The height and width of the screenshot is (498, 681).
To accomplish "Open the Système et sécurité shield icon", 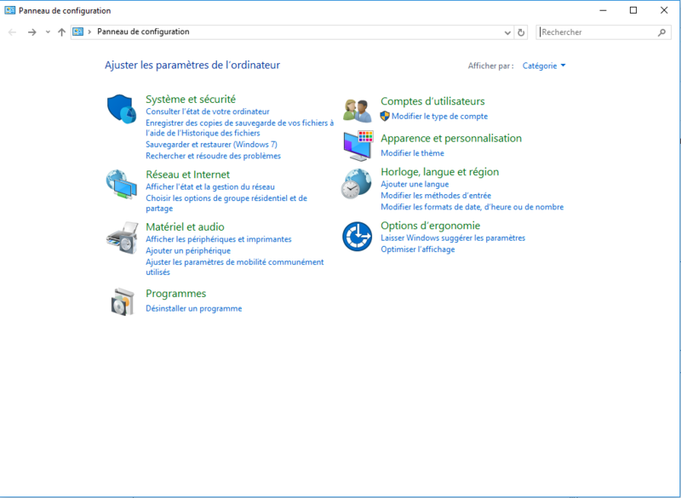I will pyautogui.click(x=121, y=109).
